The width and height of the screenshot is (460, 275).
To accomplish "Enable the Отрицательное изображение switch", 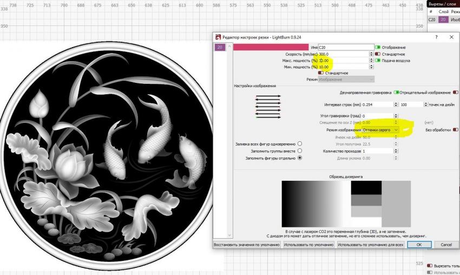I will click(x=455, y=92).
